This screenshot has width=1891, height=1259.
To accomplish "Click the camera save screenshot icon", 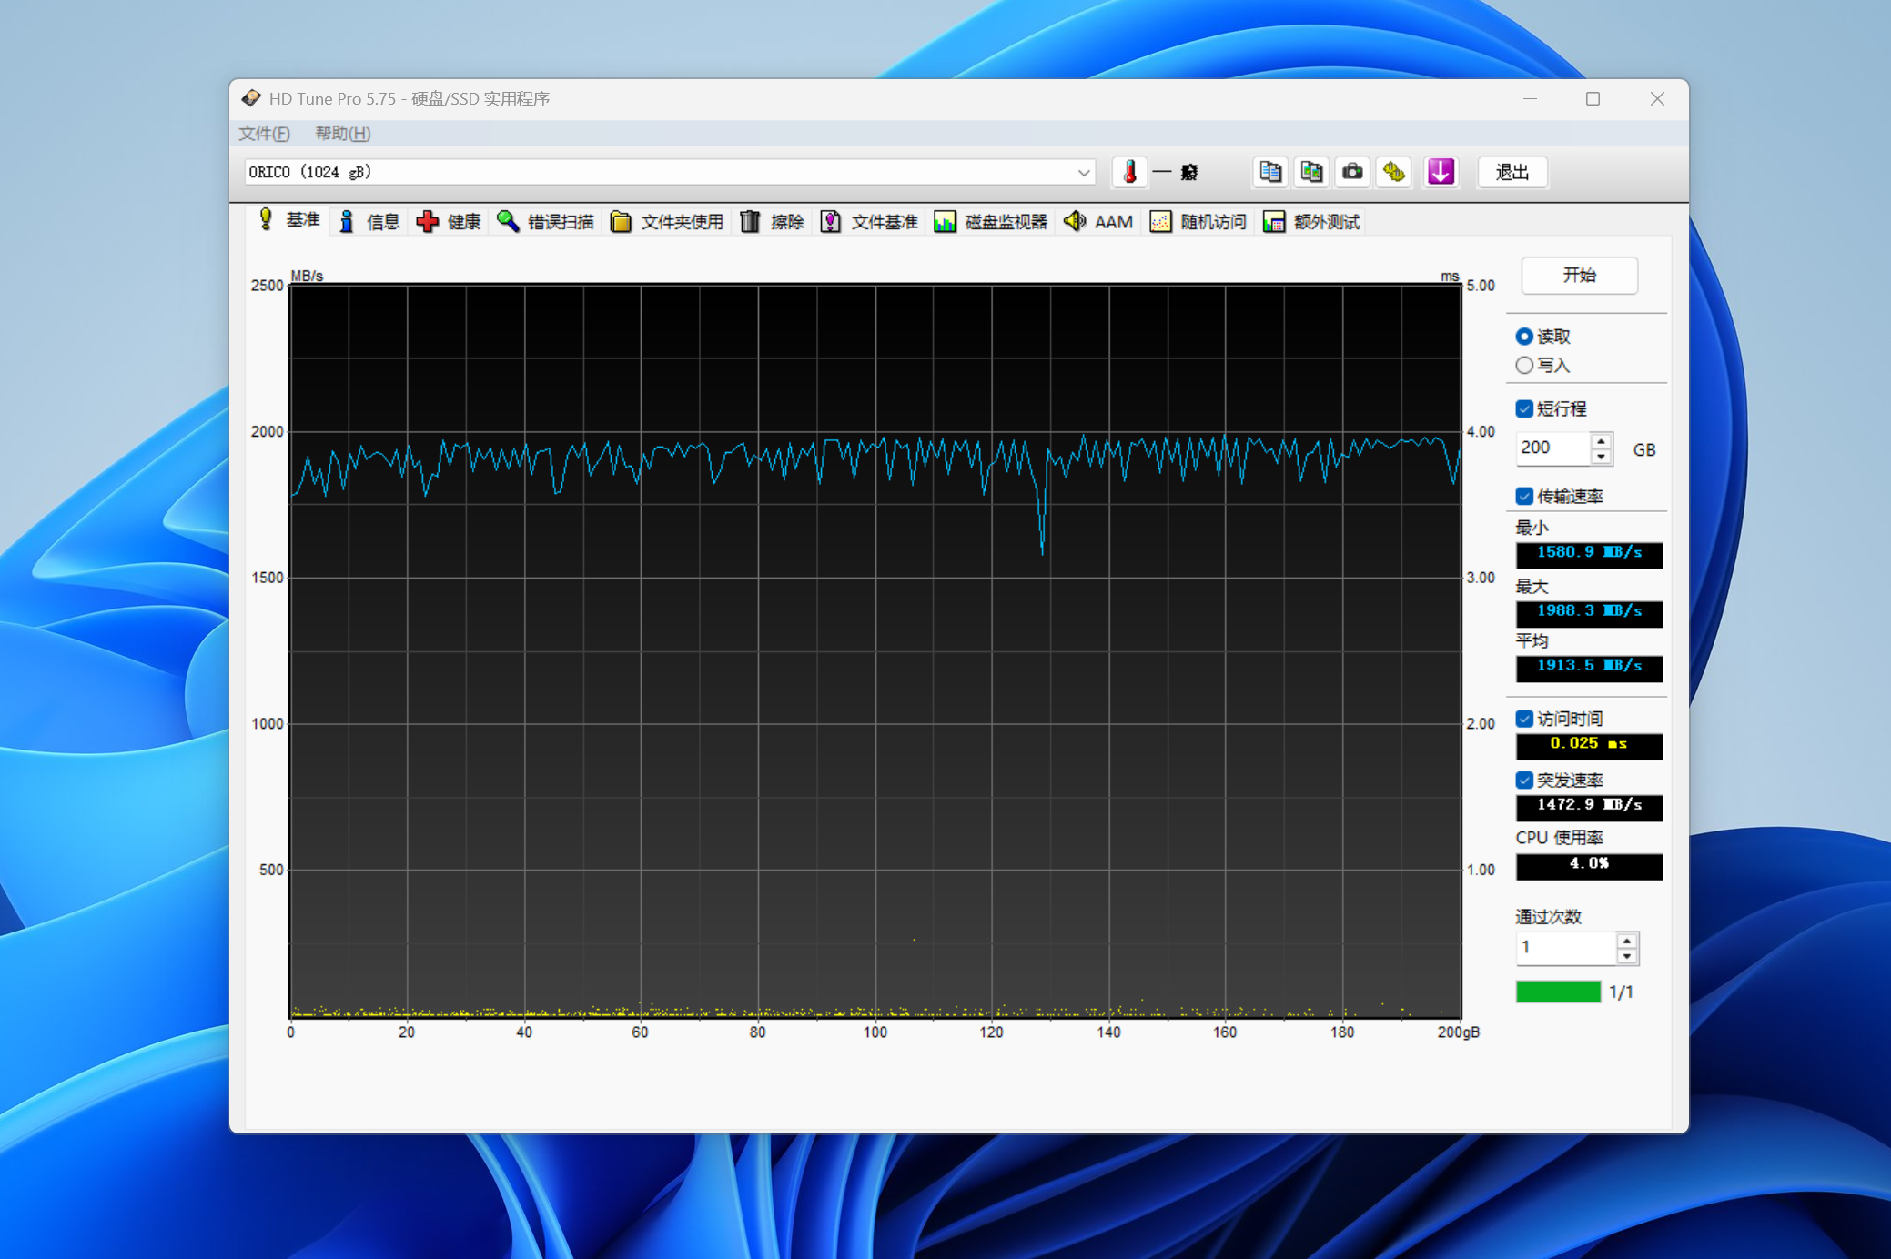I will 1352,172.
